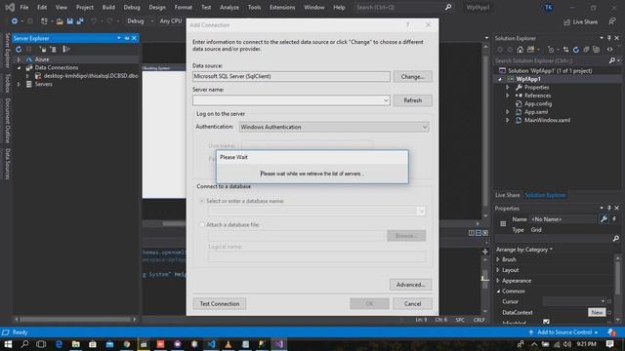
Task: Collapse the Data Connections node
Action: (19, 67)
